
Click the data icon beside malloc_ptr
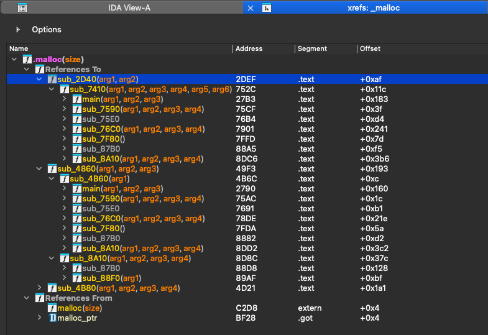[52, 318]
